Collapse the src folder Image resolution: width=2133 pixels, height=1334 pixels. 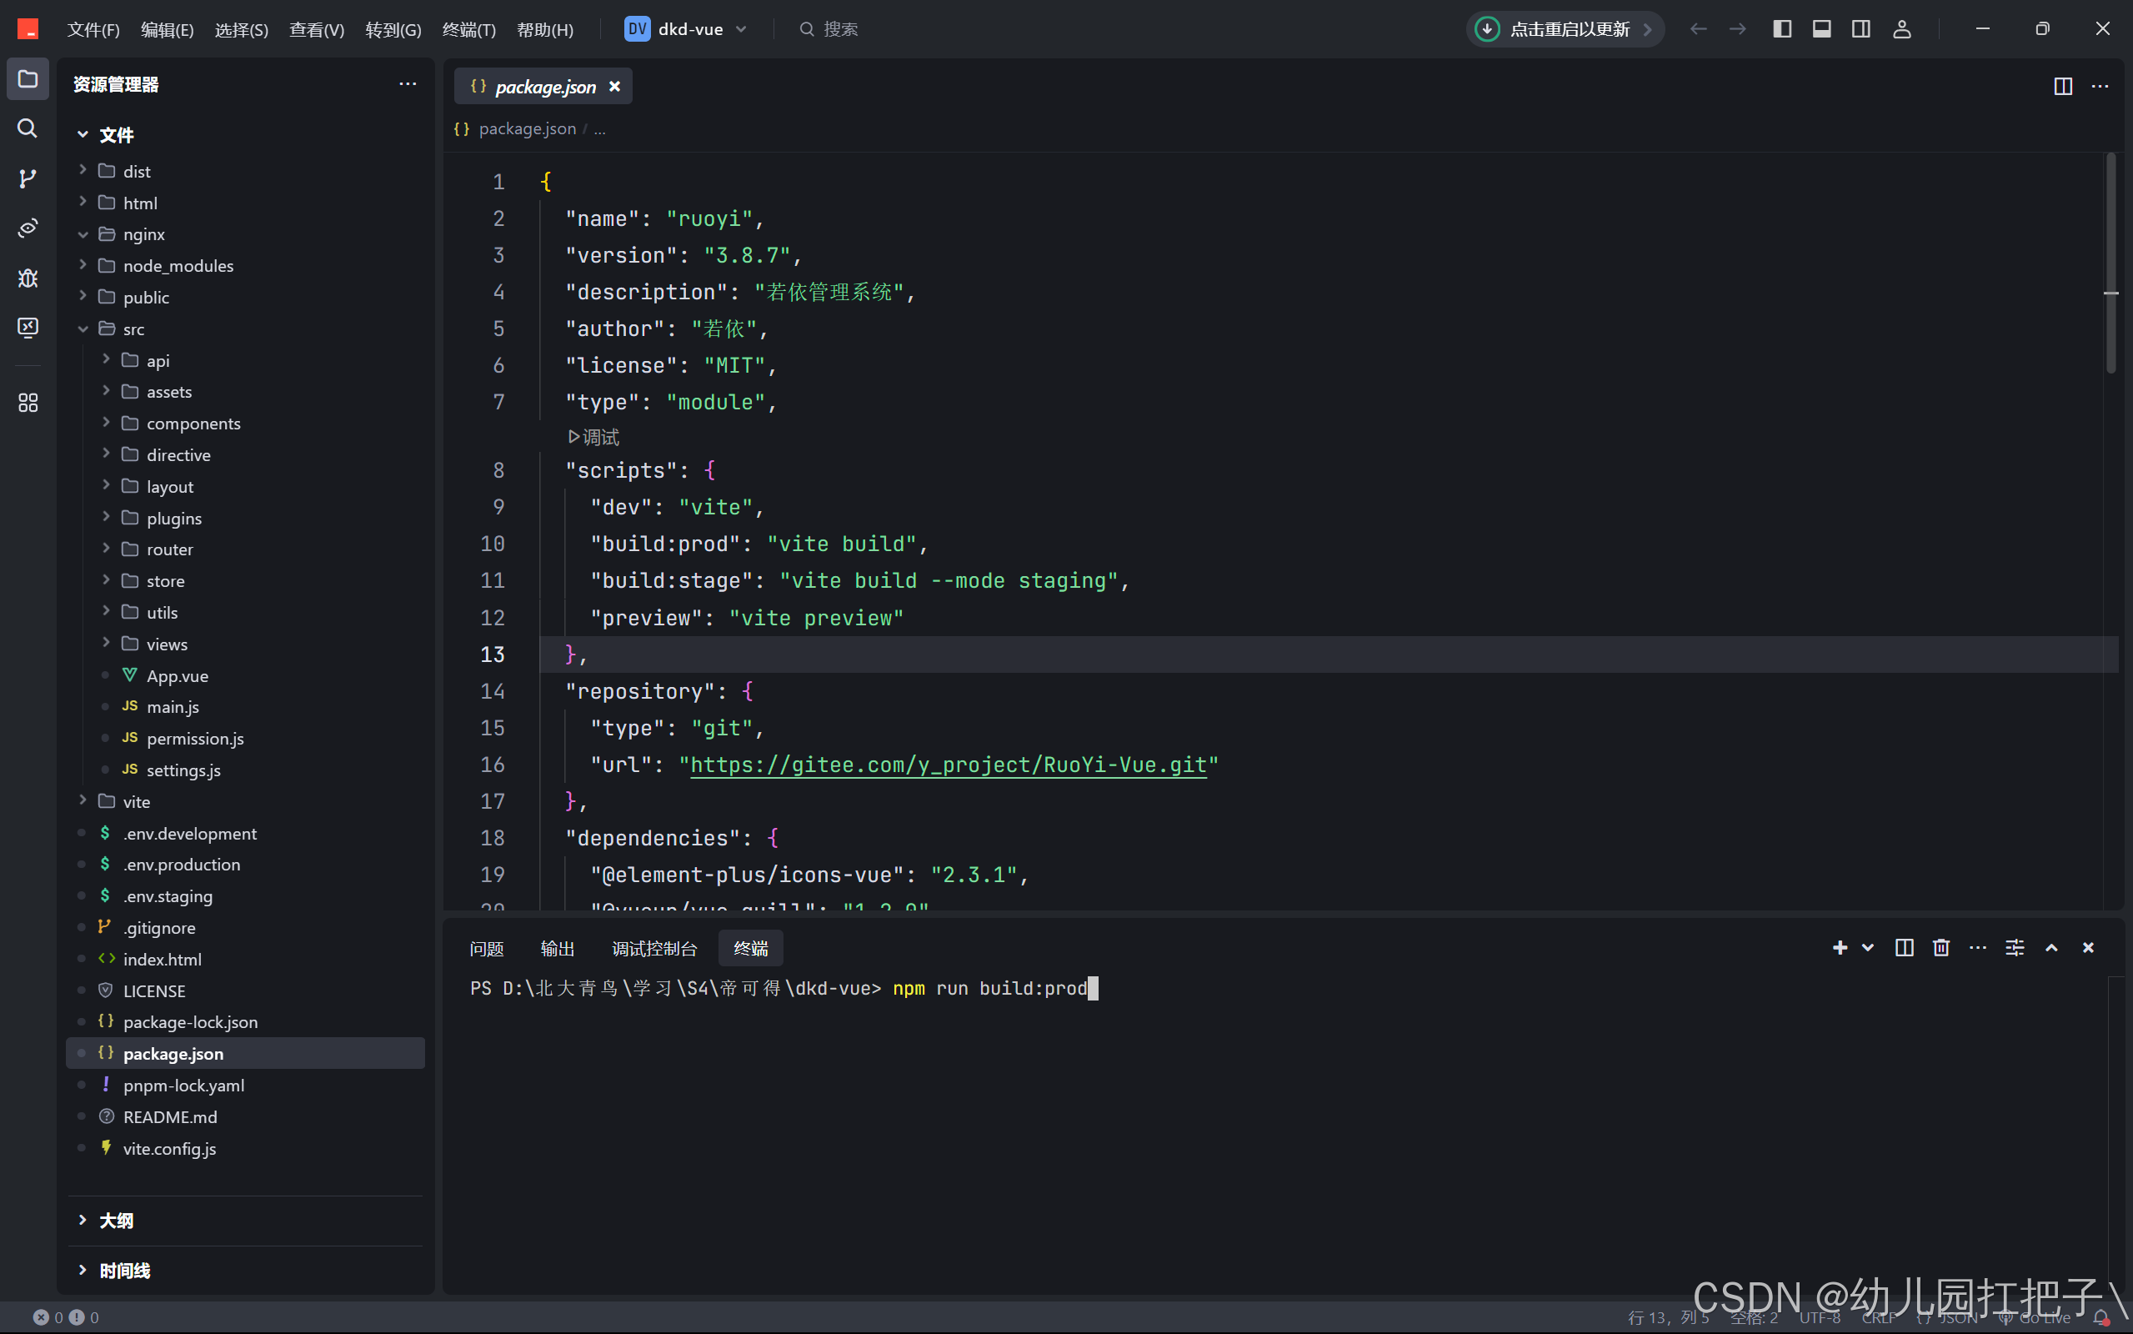click(x=133, y=329)
